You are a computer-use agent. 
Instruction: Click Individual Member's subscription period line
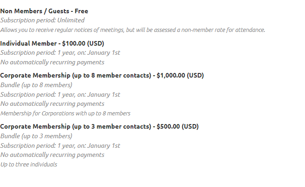[x=60, y=52]
